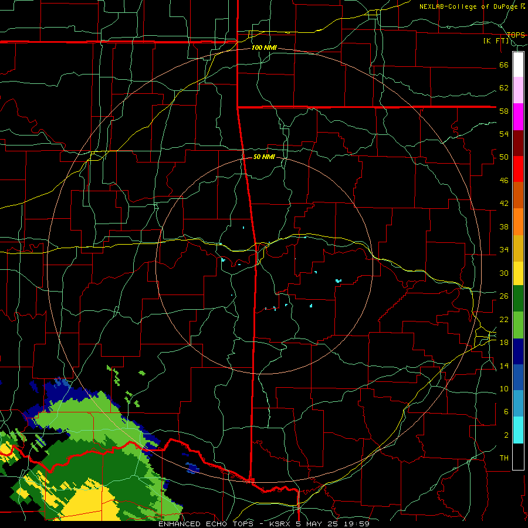Click legend value "18"
The height and width of the screenshot is (528, 528).
pyautogui.click(x=504, y=343)
